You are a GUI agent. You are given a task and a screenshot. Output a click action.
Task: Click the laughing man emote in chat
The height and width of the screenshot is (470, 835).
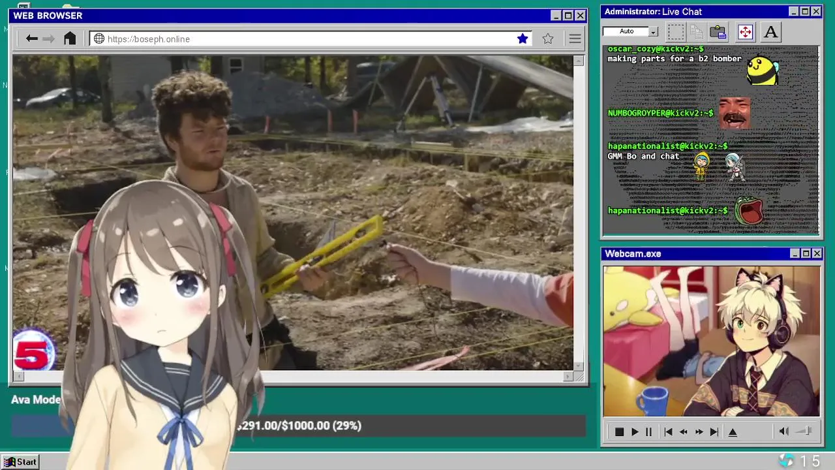(734, 113)
